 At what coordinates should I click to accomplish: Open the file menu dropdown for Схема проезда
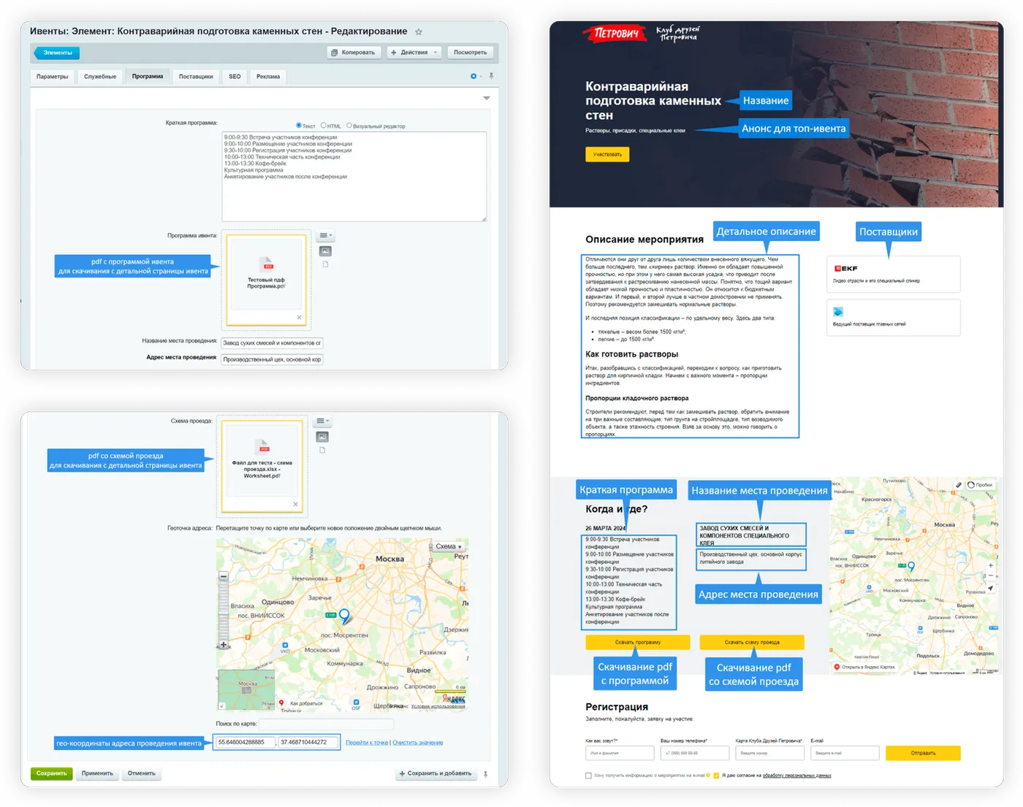click(322, 421)
